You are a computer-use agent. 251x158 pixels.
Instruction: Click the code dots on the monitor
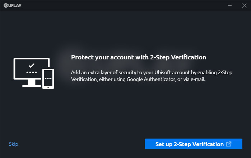pos(32,72)
